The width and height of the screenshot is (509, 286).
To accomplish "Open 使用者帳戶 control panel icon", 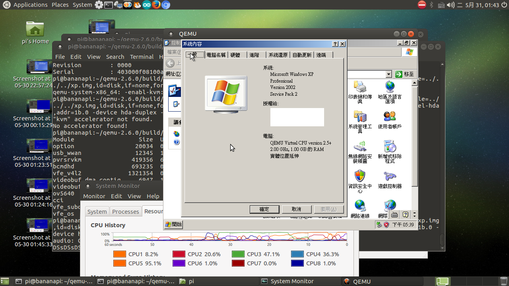I will point(390,120).
